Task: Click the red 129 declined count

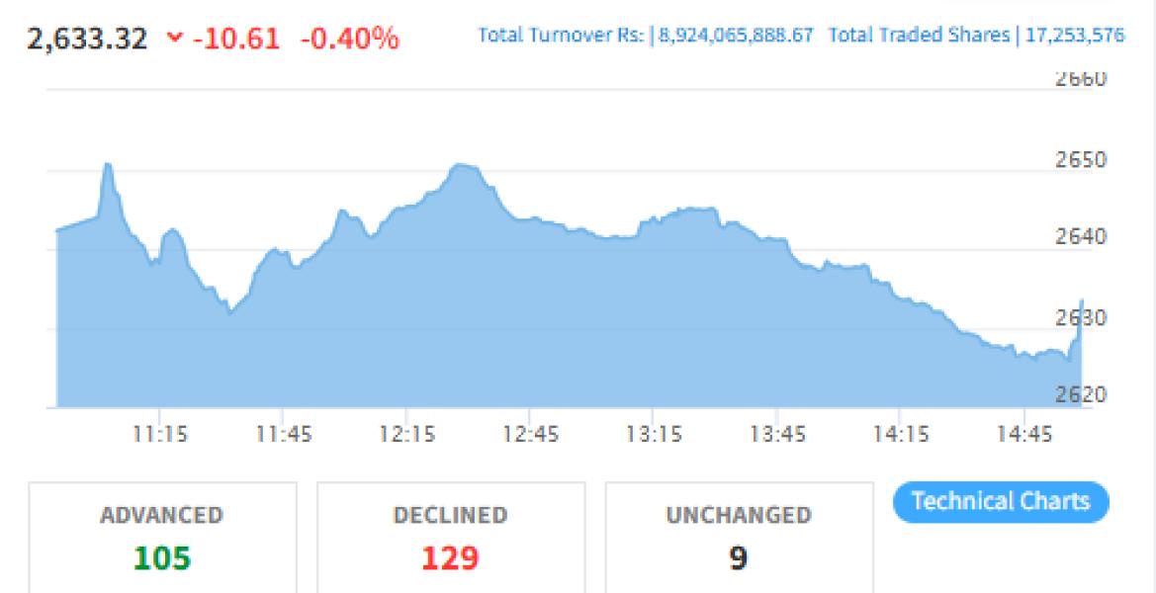Action: pos(450,558)
